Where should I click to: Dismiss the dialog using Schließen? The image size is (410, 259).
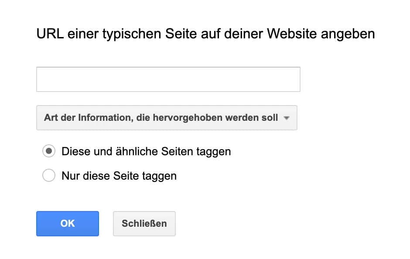click(144, 224)
